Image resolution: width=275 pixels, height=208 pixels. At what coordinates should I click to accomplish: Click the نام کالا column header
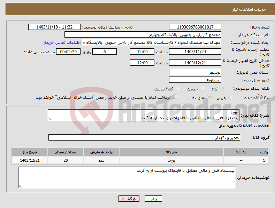[171, 152]
